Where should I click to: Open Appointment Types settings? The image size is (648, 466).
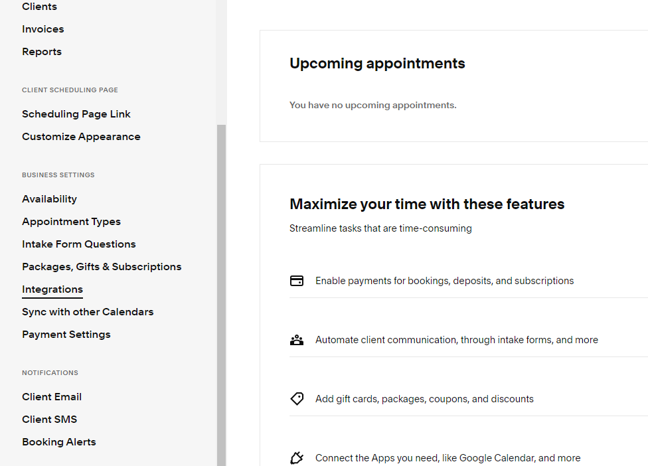click(x=71, y=222)
